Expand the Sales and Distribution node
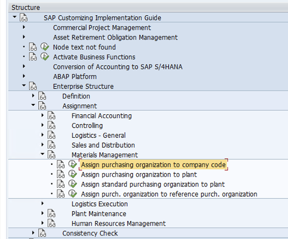Screen dimensions: 288x239 [x=43, y=144]
